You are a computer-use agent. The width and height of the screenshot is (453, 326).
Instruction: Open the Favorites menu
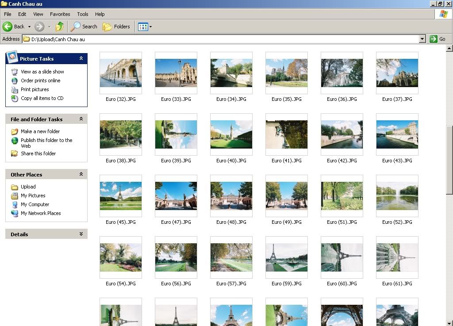(60, 14)
